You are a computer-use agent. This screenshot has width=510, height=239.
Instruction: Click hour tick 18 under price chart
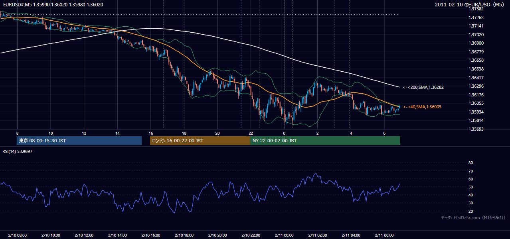click(x=184, y=133)
